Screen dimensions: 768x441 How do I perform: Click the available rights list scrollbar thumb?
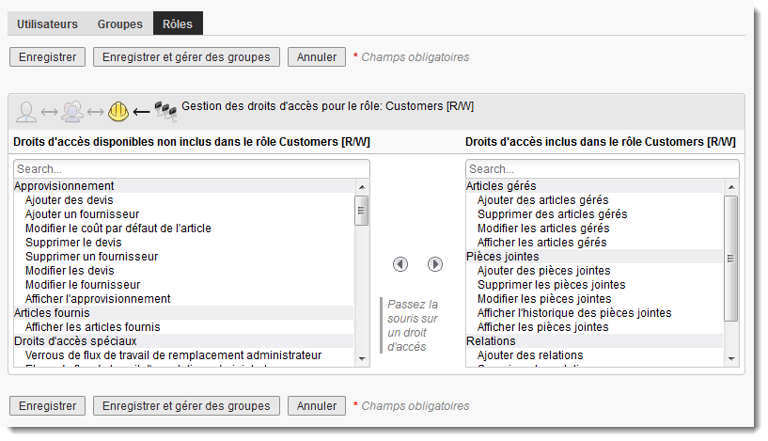362,211
